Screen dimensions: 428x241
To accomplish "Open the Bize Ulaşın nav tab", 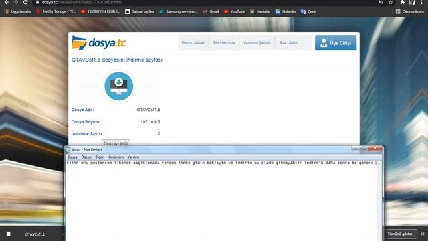I will coord(288,43).
